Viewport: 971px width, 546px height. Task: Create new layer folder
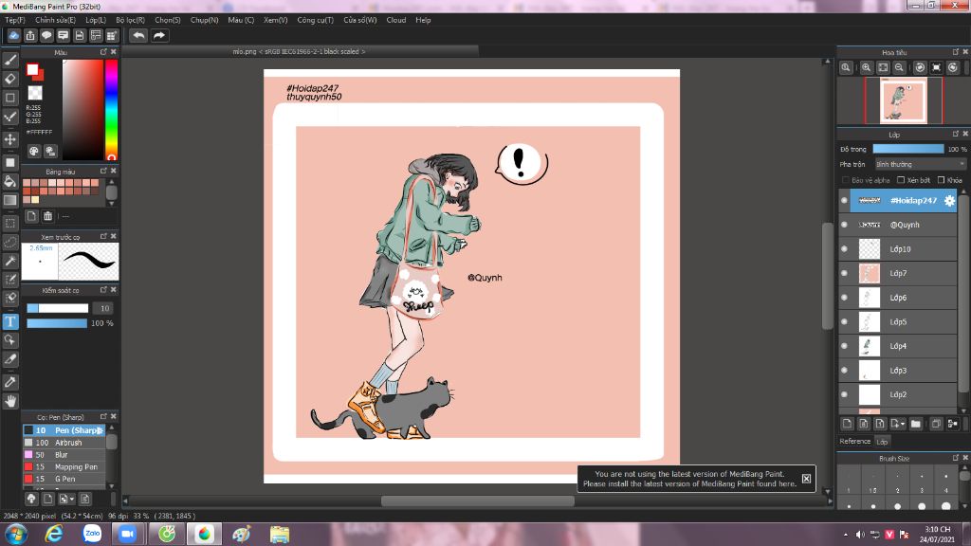pos(916,424)
